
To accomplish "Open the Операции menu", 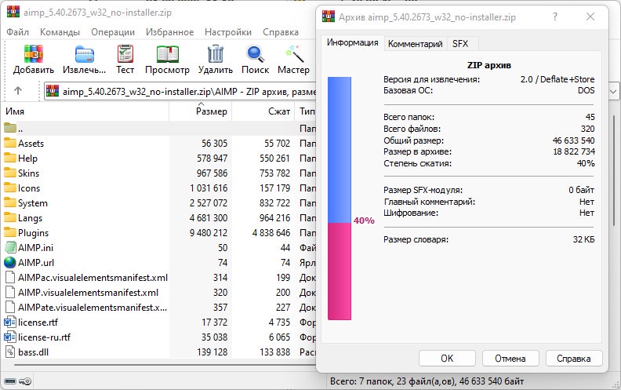I will 113,32.
